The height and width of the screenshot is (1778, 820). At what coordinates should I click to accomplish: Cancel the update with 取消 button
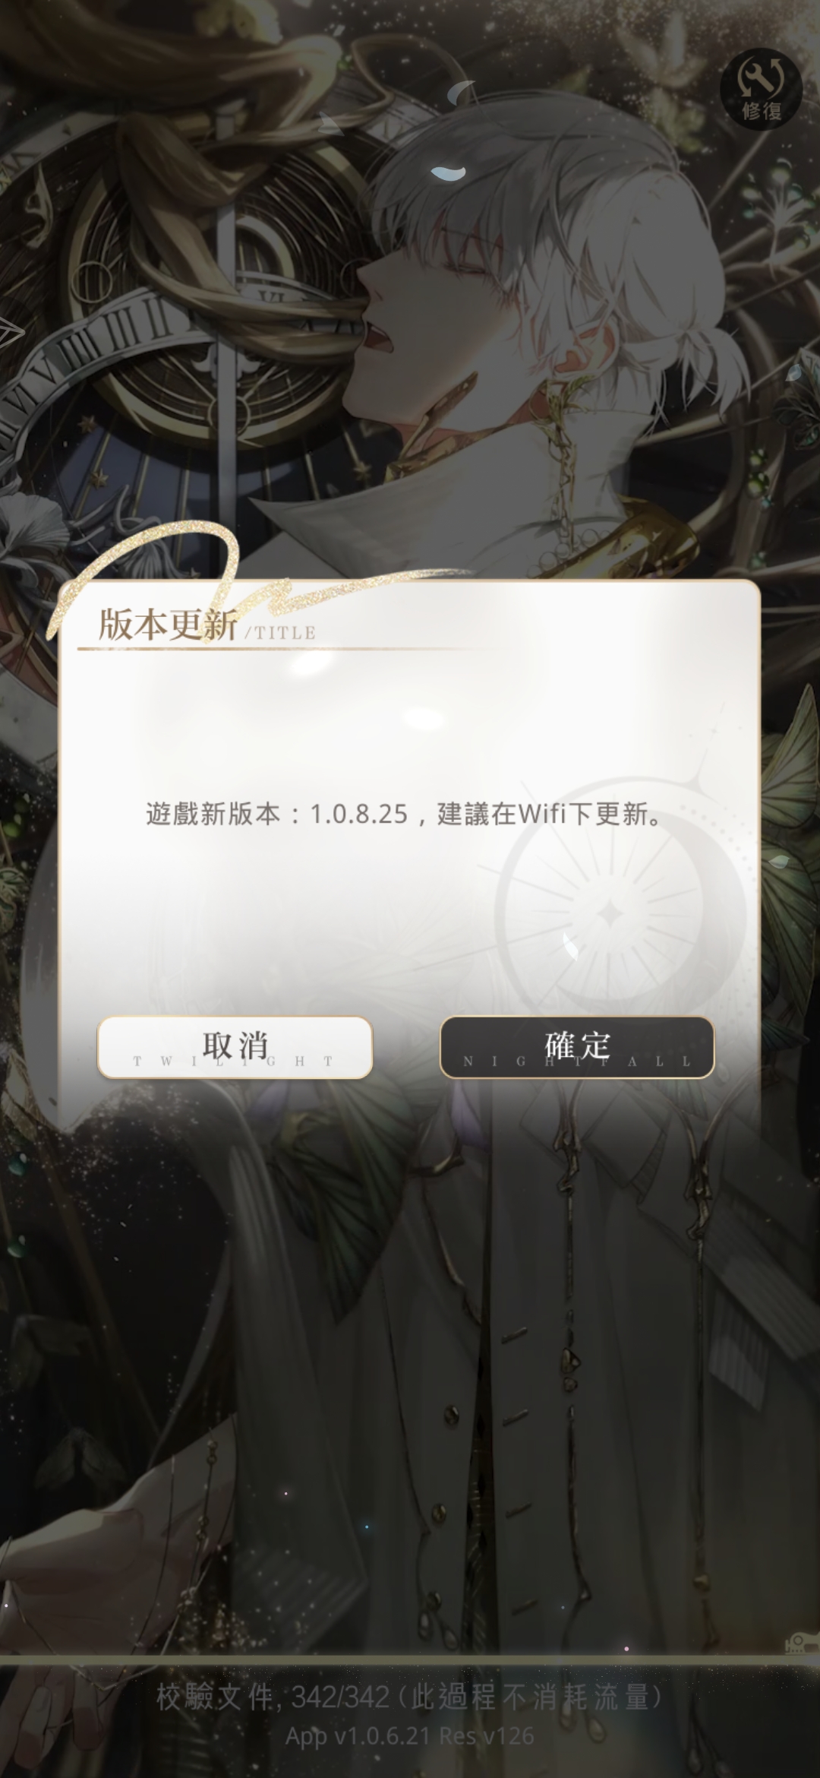pyautogui.click(x=235, y=1046)
